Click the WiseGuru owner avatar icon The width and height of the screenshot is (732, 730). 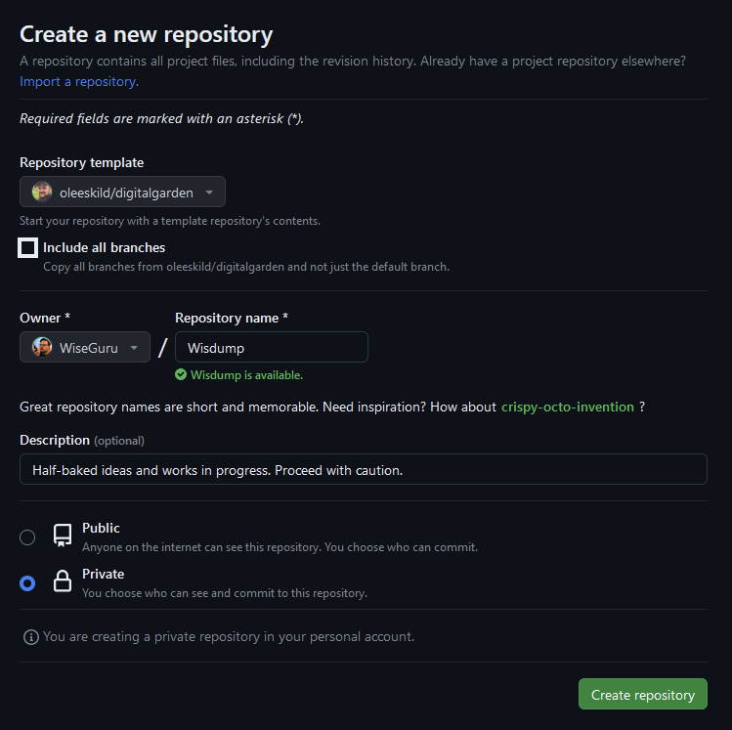[x=42, y=347]
